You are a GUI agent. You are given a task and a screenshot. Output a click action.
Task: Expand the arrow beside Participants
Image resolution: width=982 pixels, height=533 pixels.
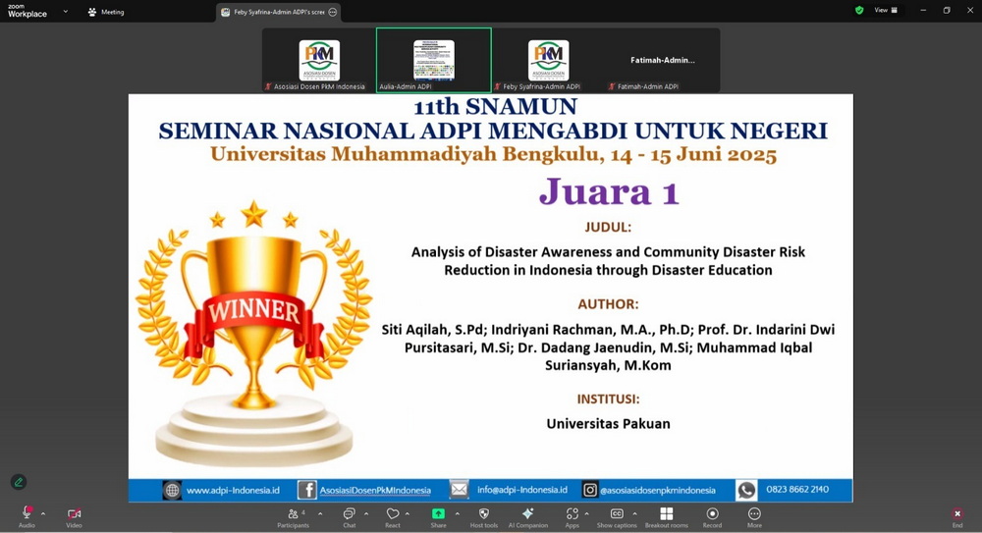point(320,513)
